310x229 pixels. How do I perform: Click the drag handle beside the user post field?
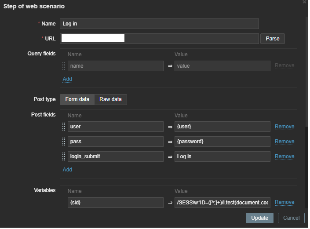[x=64, y=127]
